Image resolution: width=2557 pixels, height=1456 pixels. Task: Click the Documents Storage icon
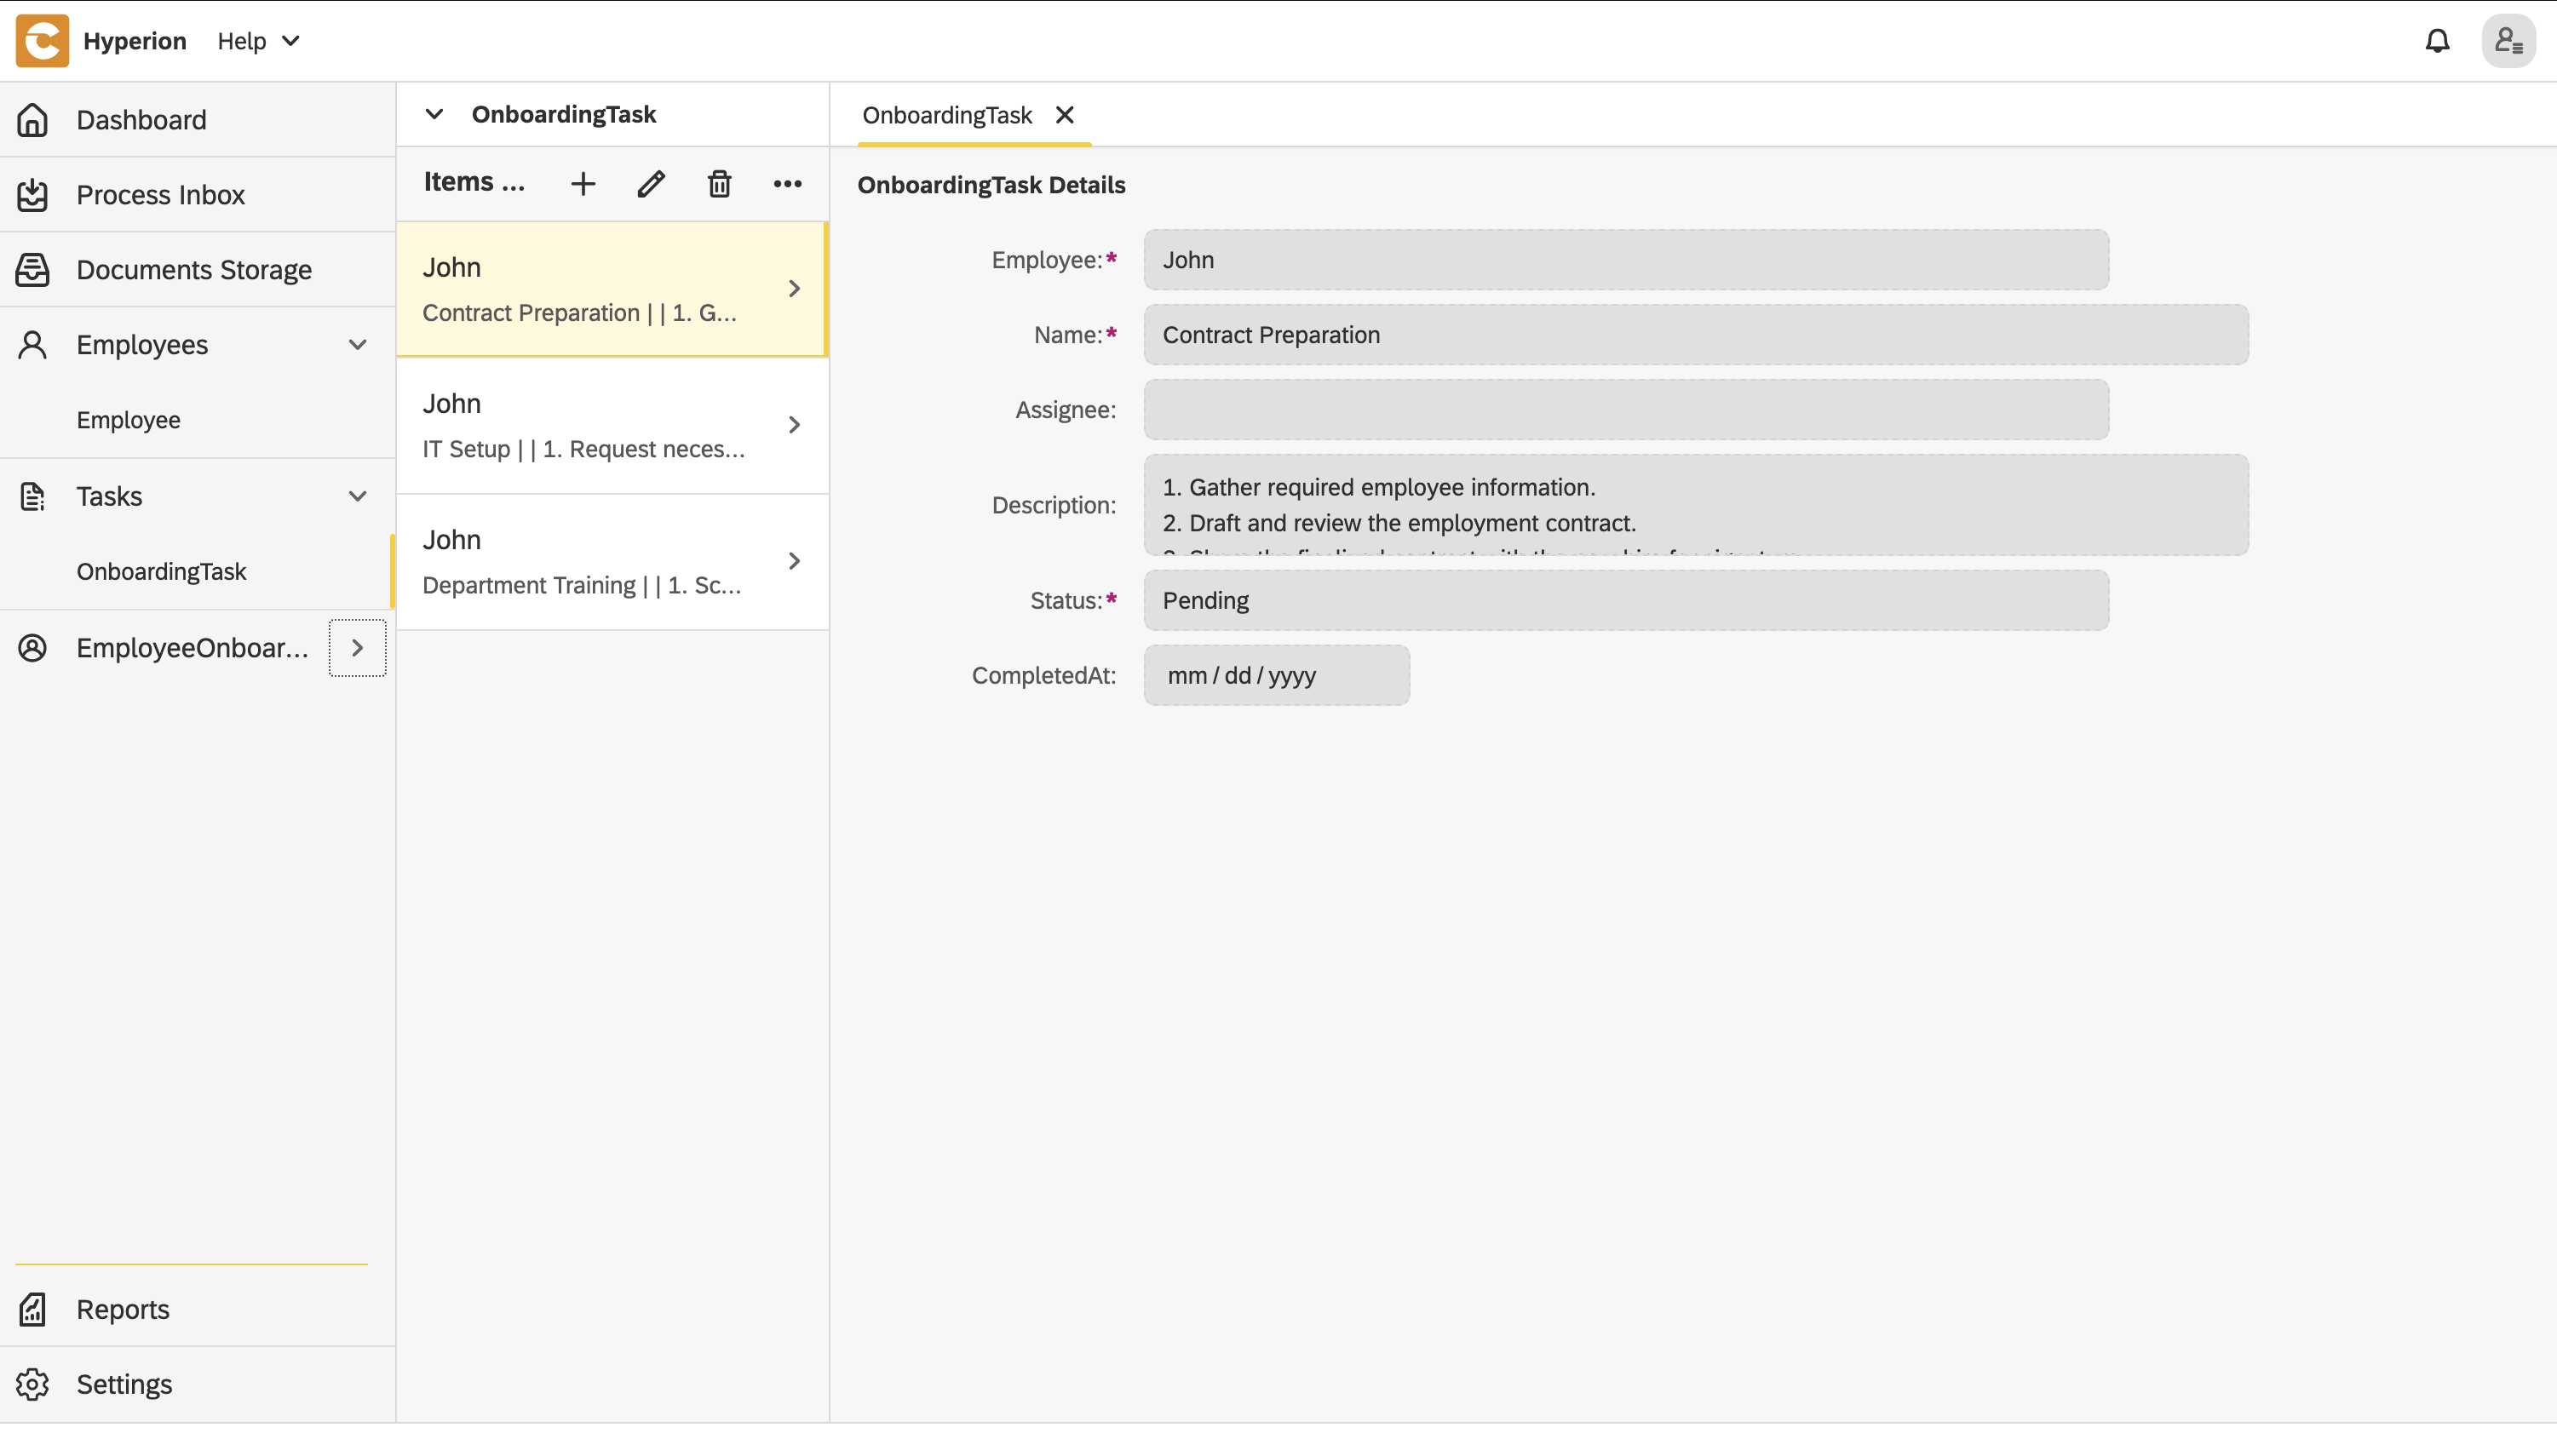tap(32, 270)
